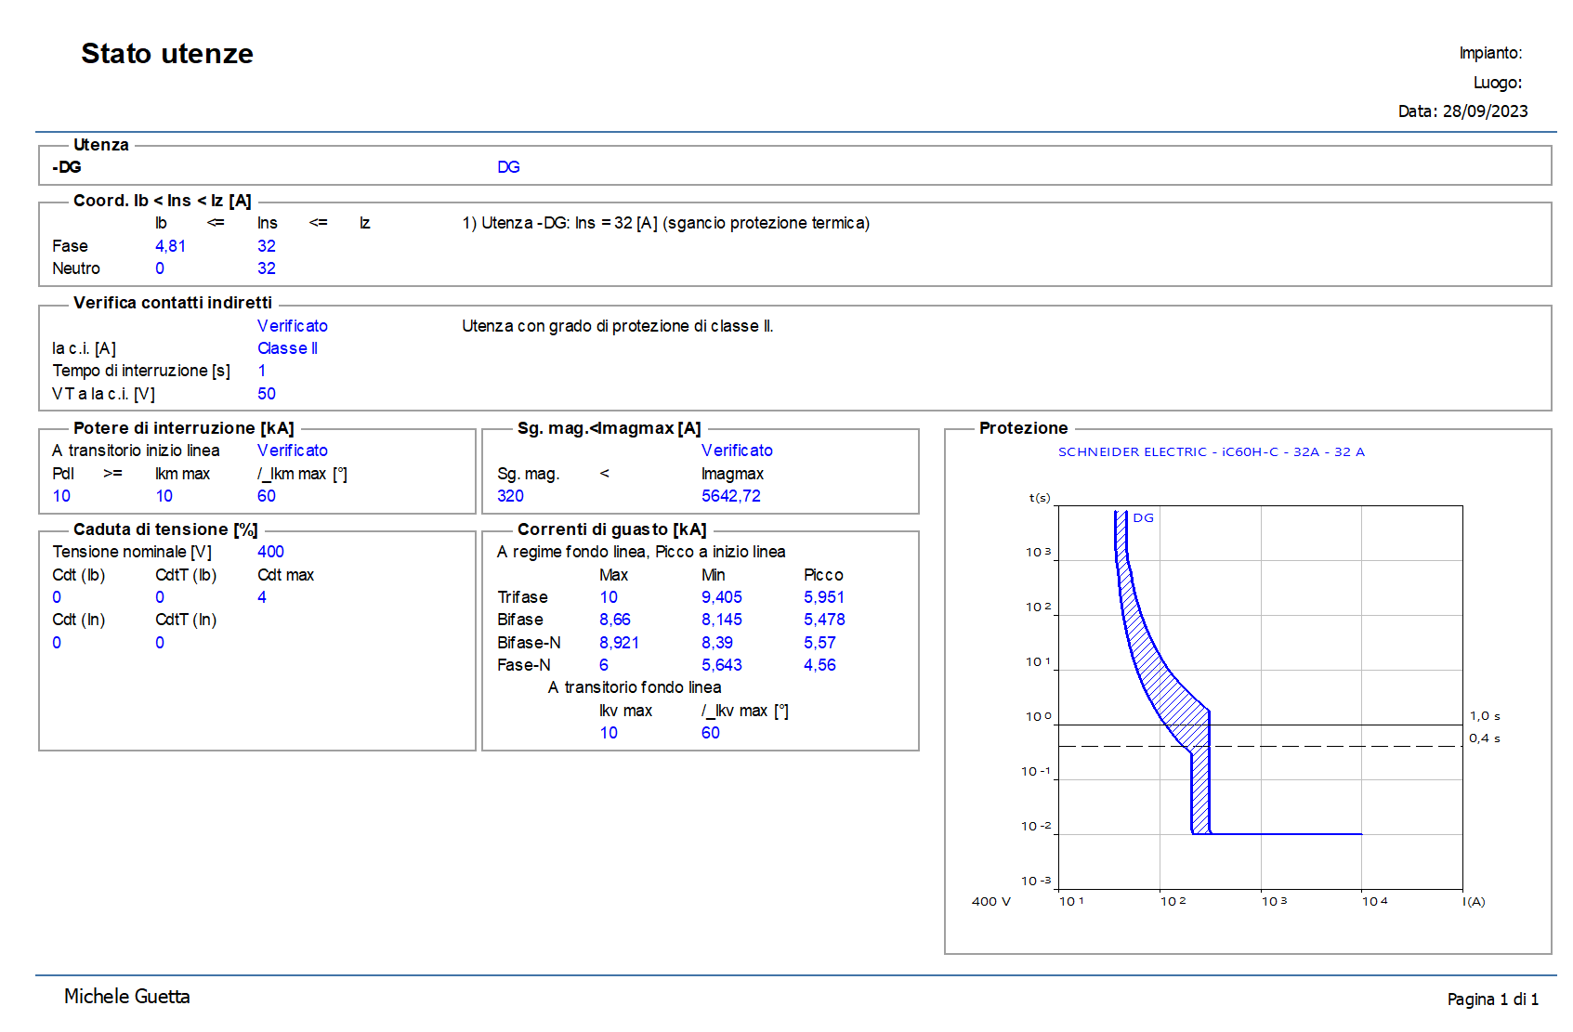Click Verificato in Potere di interruzione box

point(292,451)
